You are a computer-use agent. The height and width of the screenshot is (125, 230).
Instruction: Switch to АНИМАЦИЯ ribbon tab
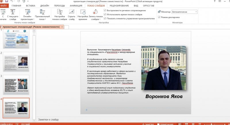coord(76,6)
